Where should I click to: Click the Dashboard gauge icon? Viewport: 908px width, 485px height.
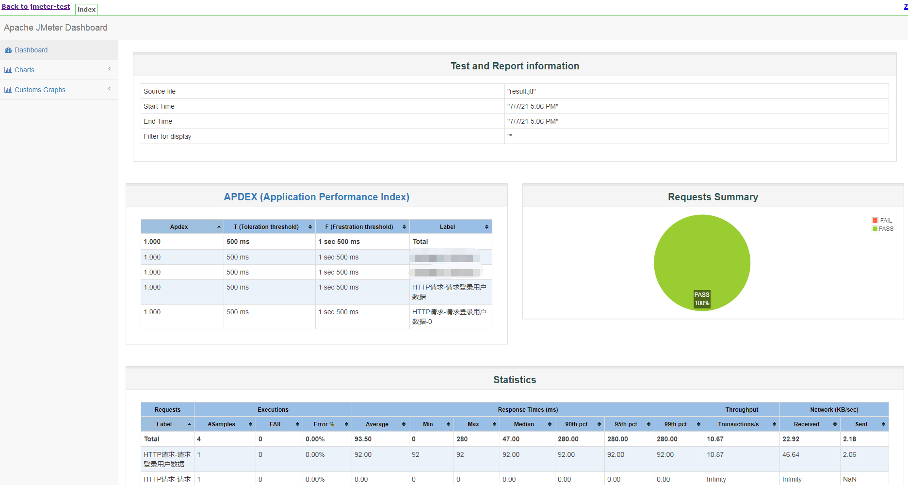click(x=8, y=50)
